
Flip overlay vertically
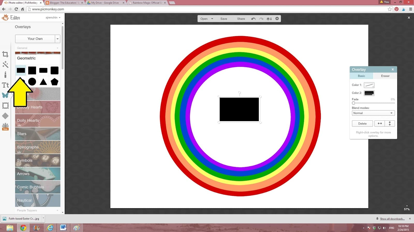pyautogui.click(x=390, y=123)
